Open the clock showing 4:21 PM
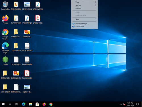Viewport: 142px width, 107px height. point(130,104)
